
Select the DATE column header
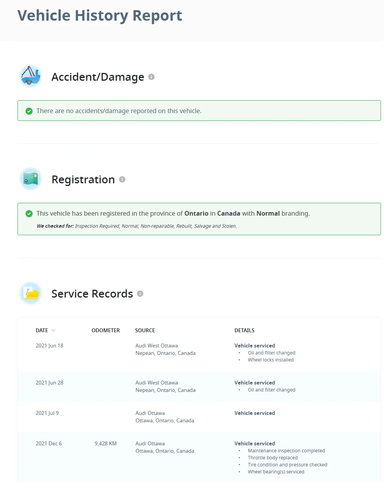[42, 330]
